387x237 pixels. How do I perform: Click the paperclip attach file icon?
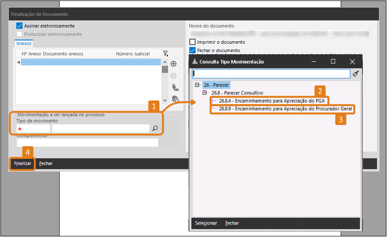[x=175, y=87]
